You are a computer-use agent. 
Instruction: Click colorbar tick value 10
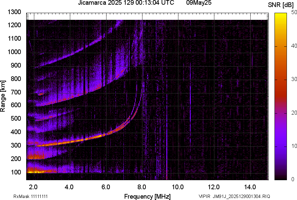pos(294,146)
